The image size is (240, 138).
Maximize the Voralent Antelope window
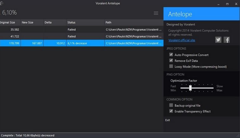(x=227, y=4)
